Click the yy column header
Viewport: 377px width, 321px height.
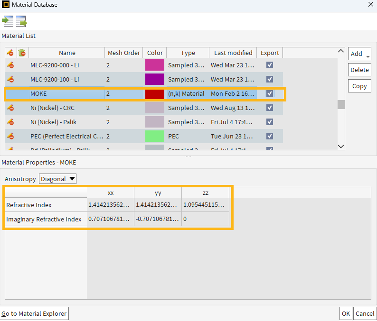click(158, 193)
